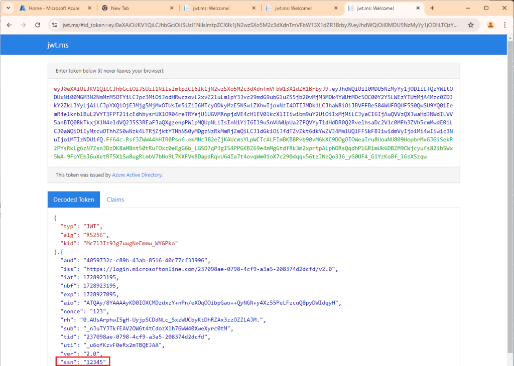514x366 pixels.
Task: Open the browser profile avatar
Action: 490,25
